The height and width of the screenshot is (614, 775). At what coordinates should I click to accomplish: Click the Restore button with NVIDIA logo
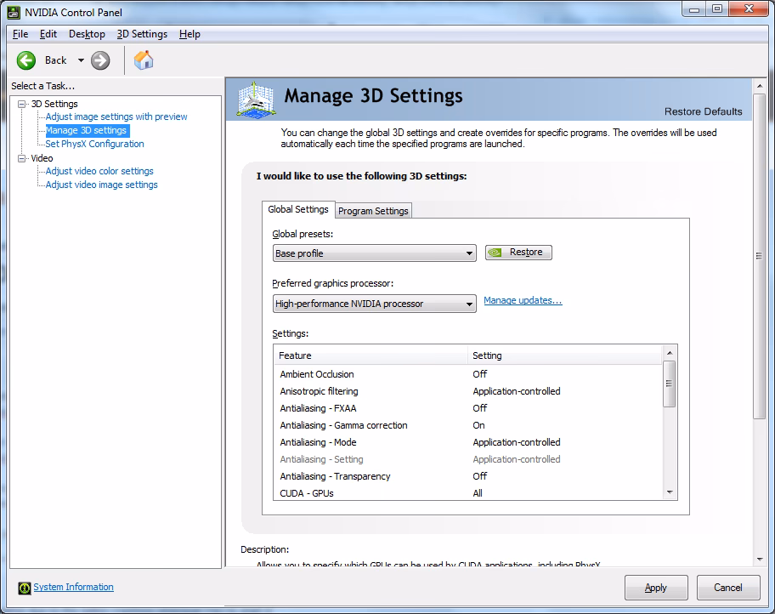(x=518, y=253)
